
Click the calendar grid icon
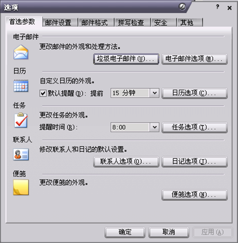21,86
